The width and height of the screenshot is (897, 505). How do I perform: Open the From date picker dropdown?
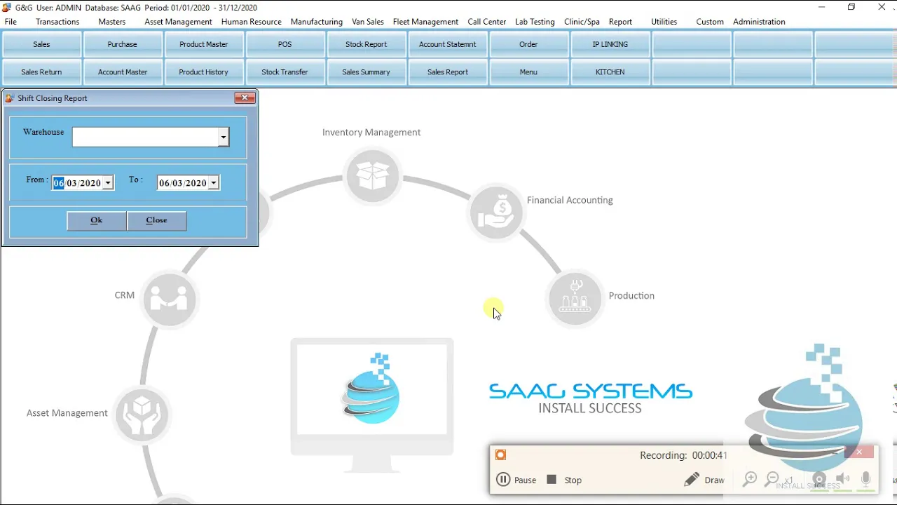108,183
